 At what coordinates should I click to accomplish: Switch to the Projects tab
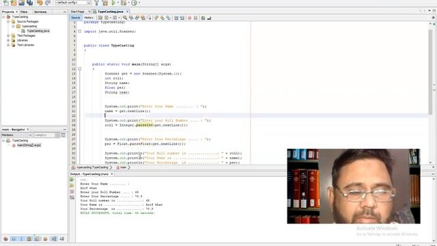coord(8,12)
